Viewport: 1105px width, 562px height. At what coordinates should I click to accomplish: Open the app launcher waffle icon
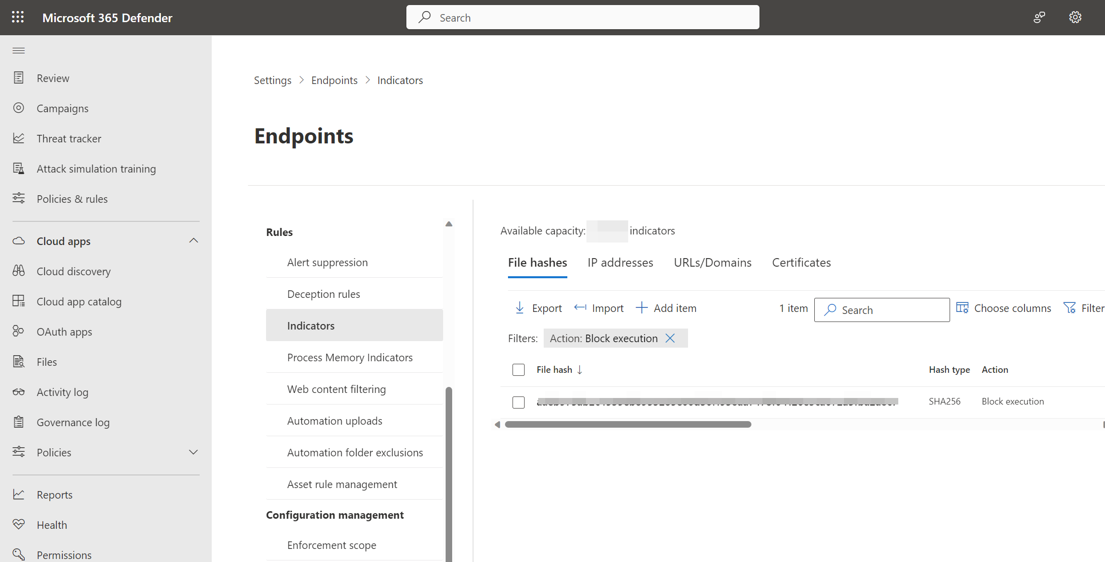18,17
